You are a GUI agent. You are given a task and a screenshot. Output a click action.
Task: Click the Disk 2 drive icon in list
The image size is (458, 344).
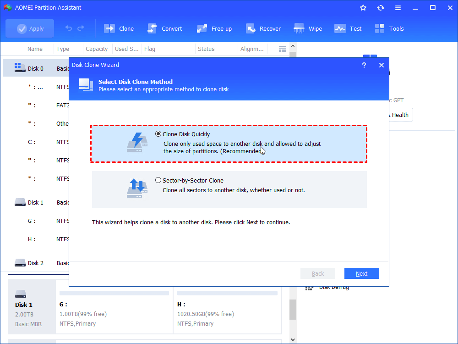(20, 263)
